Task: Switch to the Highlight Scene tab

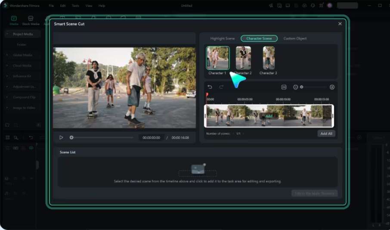Action: point(223,38)
